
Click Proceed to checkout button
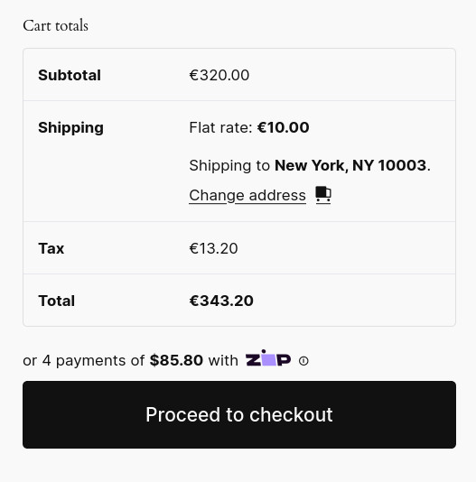(x=239, y=414)
